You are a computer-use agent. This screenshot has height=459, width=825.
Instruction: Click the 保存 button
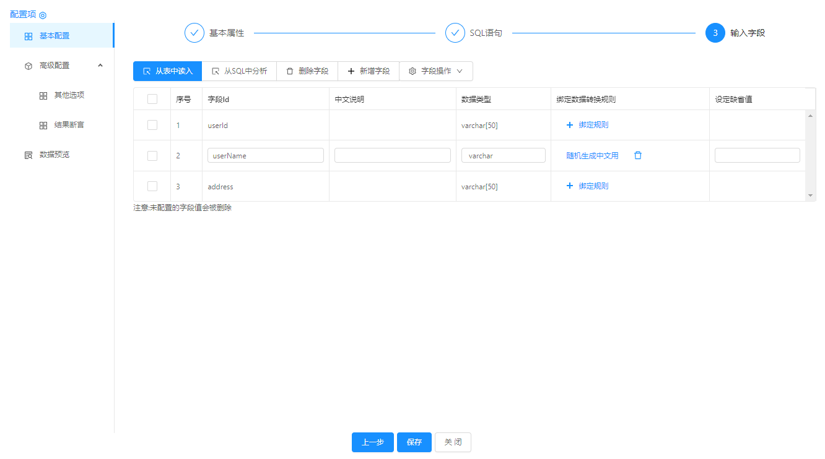(x=414, y=442)
